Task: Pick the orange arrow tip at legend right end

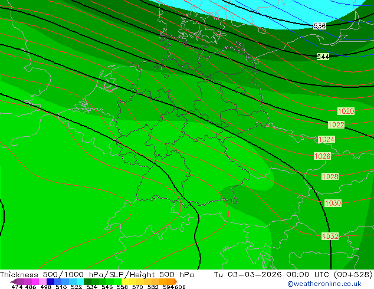Action: click(176, 281)
